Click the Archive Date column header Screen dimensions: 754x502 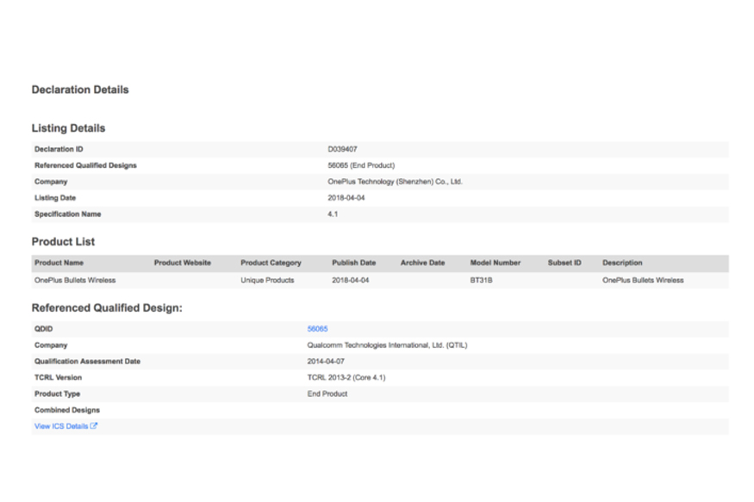[423, 263]
